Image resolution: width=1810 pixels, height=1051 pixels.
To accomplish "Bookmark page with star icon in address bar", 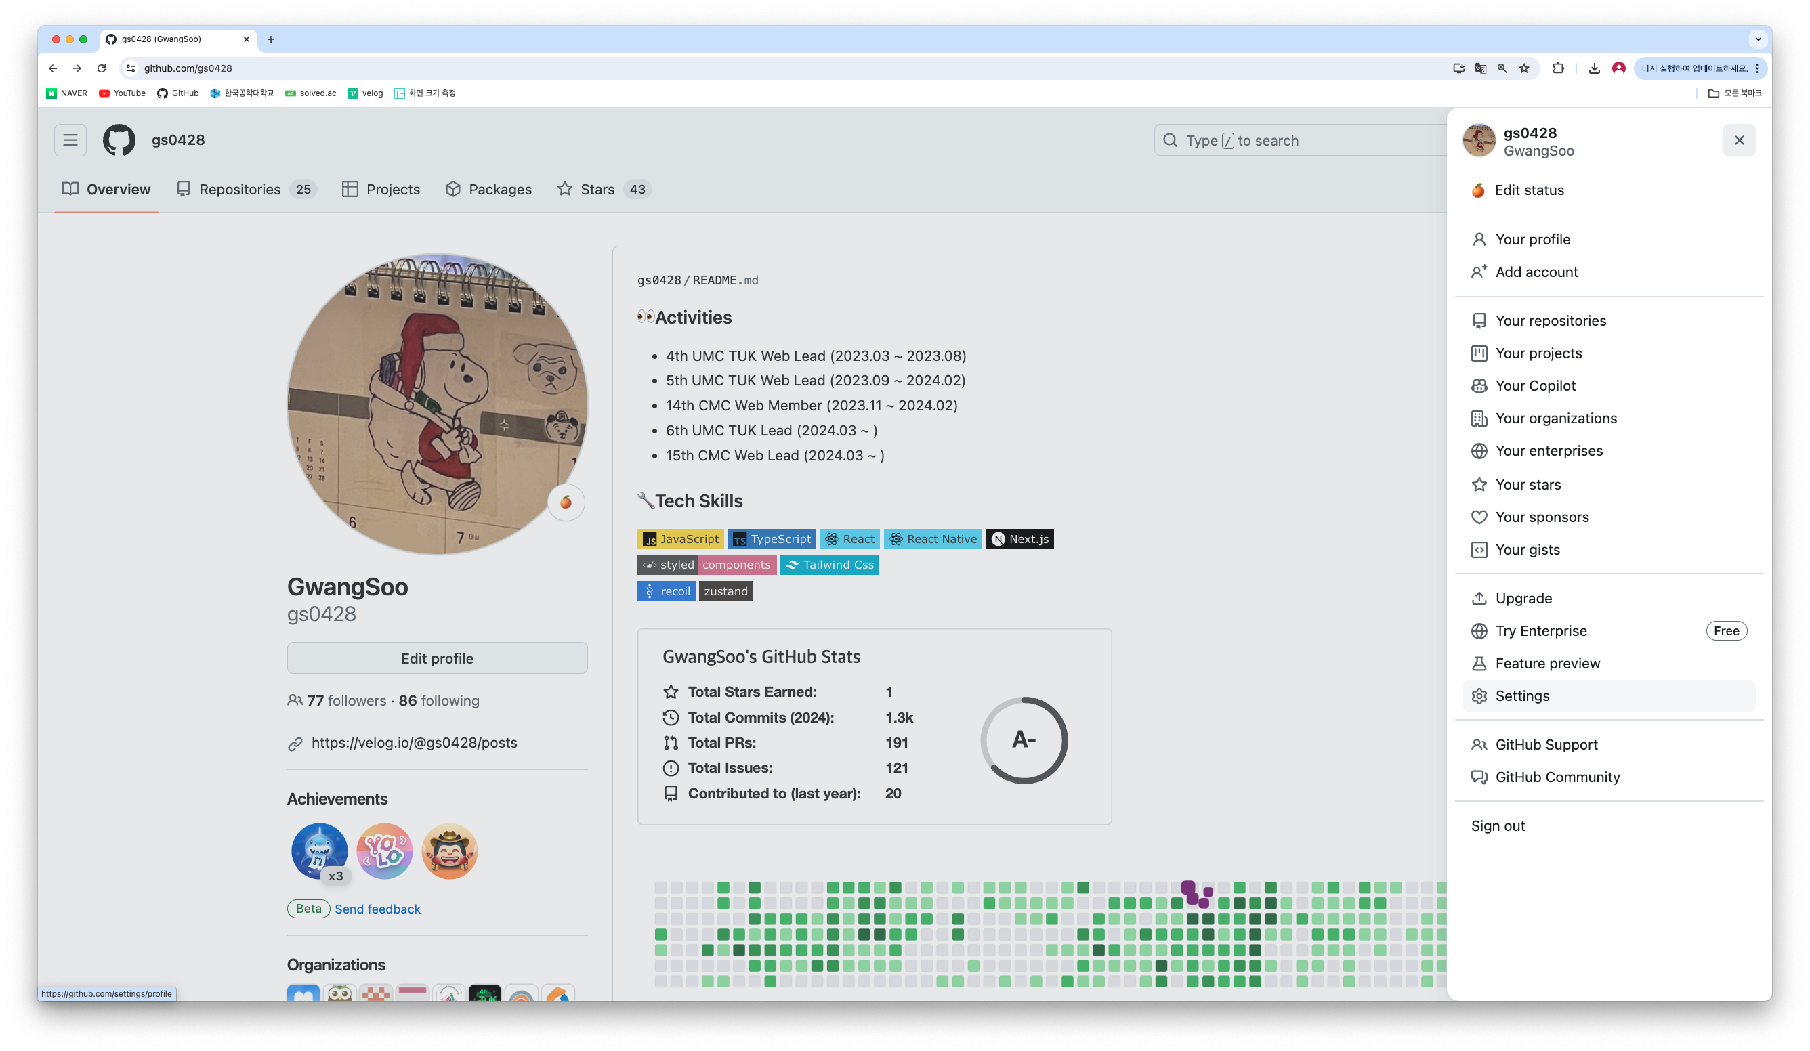I will 1524,68.
